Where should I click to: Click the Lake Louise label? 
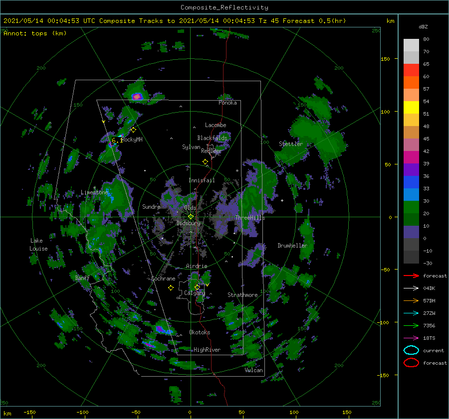click(x=38, y=245)
